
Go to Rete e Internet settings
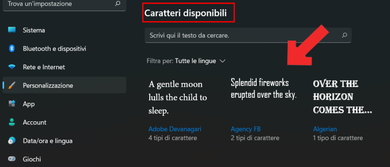44,67
